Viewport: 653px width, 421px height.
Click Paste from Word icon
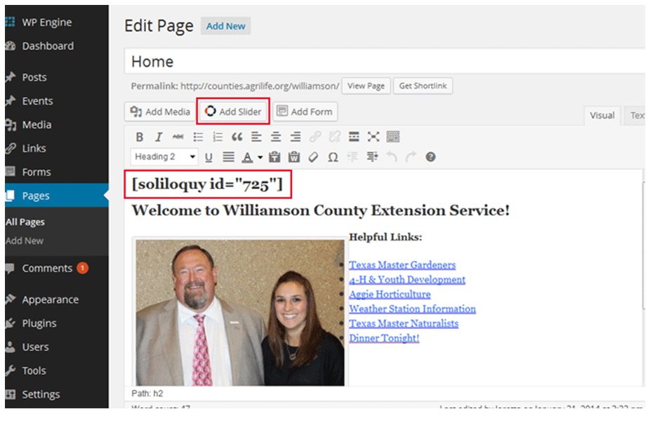(294, 157)
